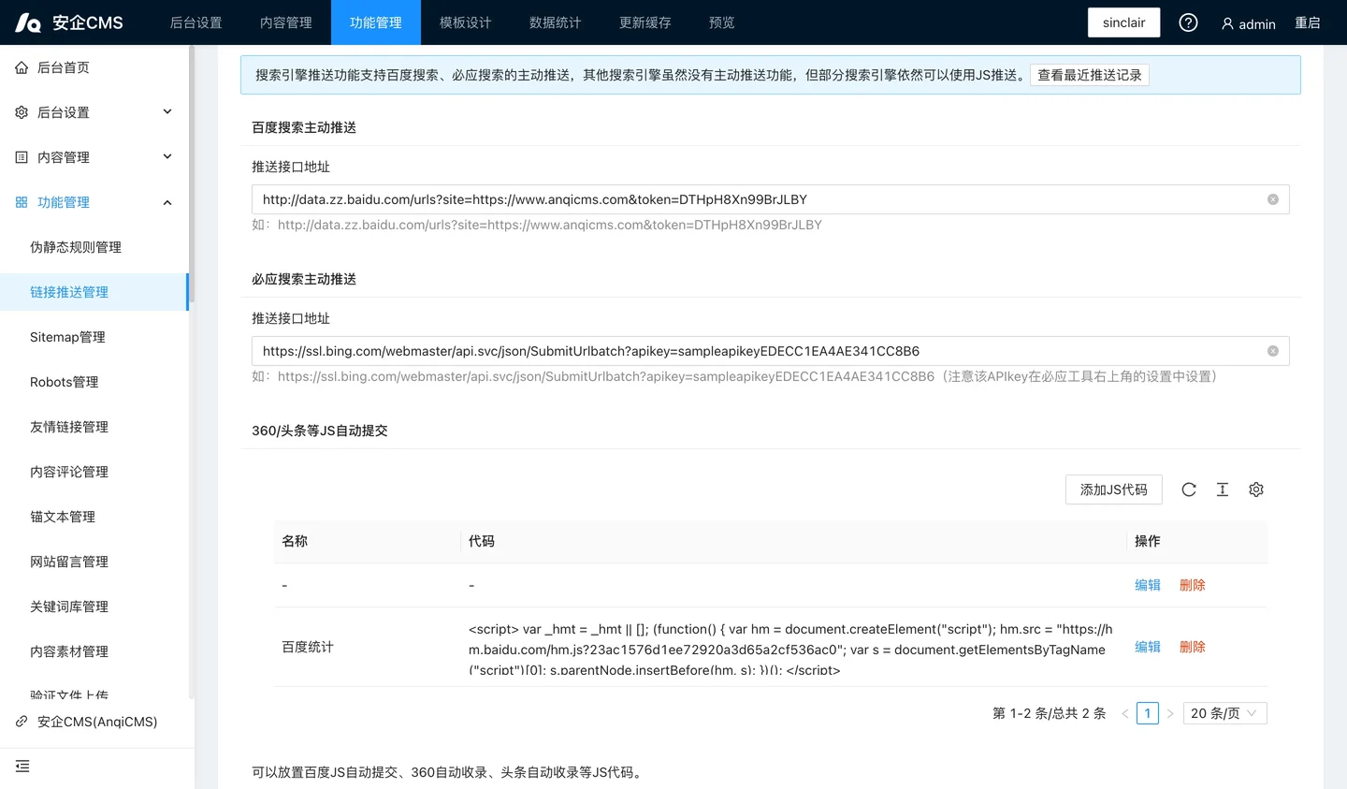The image size is (1347, 789).
Task: Select page 1 in pagination
Action: [x=1148, y=713]
